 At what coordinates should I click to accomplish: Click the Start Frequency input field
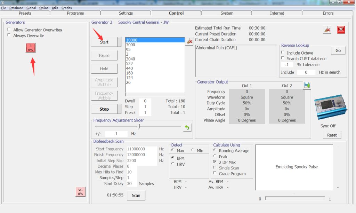(142, 149)
